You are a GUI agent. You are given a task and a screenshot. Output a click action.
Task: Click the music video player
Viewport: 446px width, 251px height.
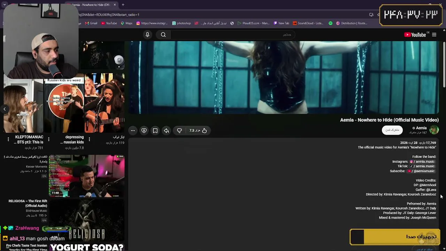pos(284,77)
